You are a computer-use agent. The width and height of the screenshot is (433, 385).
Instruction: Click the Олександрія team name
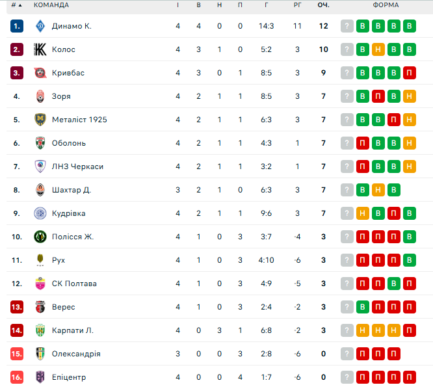76,354
